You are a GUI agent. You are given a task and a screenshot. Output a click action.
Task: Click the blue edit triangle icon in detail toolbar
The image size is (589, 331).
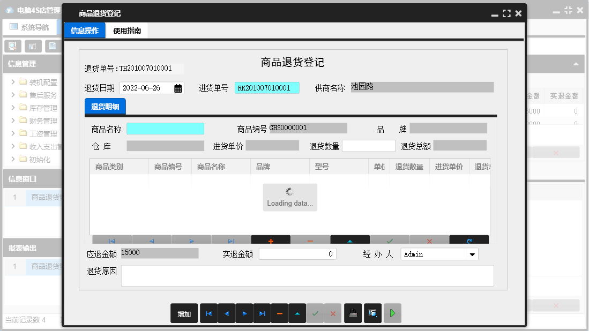[x=349, y=239]
